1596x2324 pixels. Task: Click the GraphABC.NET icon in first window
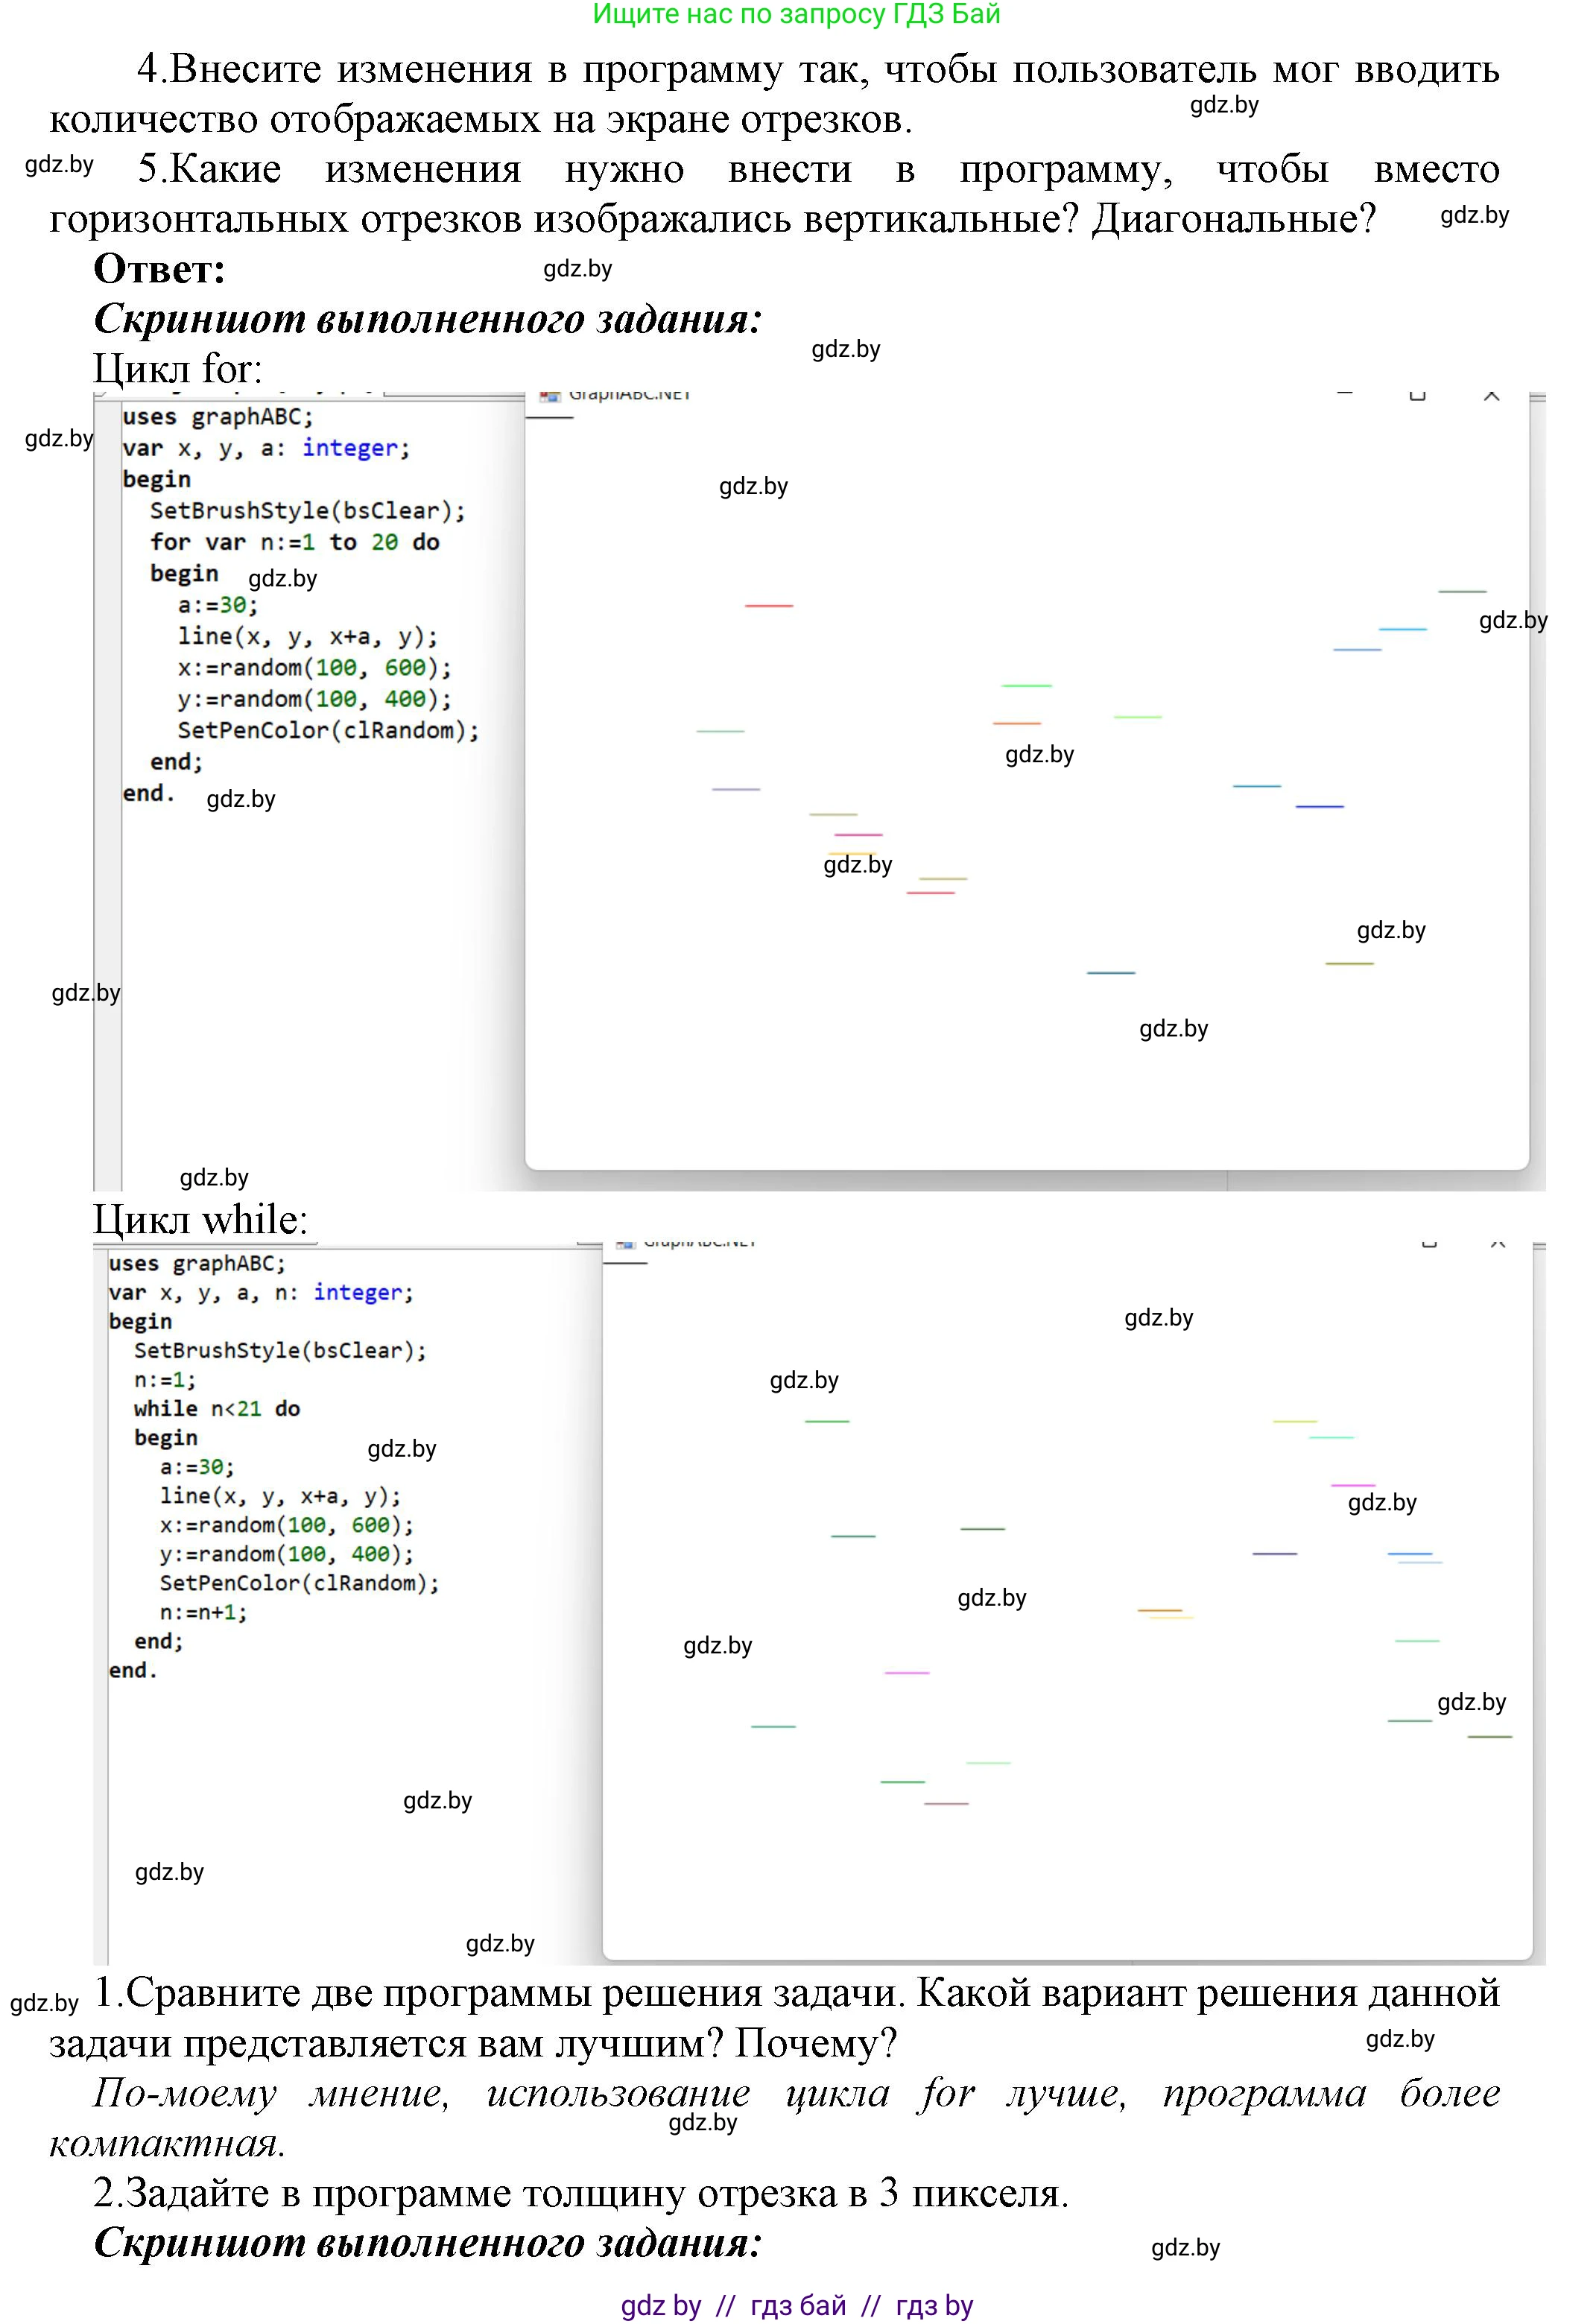tap(550, 396)
